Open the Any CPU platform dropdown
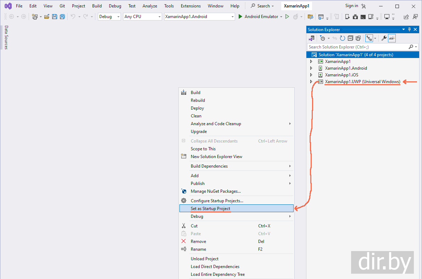Screen dimensions: 422x279 [x=142, y=17]
